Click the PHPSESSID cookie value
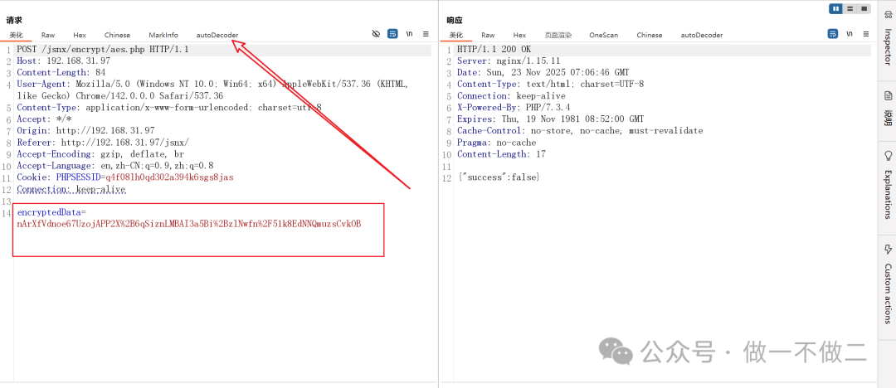 (169, 177)
